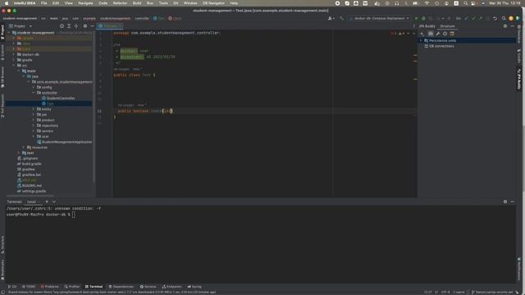
Task: Start debugging with the green bug icon
Action: [423, 18]
